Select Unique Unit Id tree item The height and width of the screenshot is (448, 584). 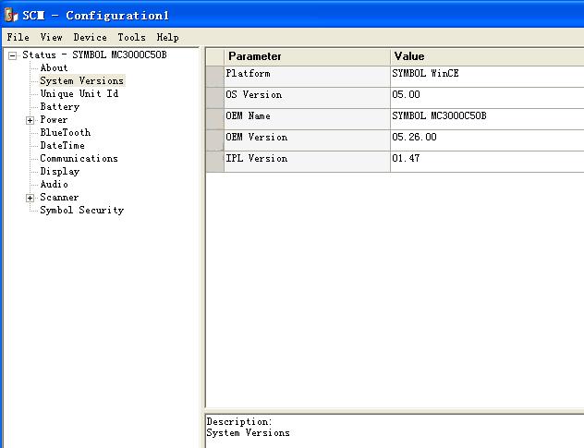[79, 94]
